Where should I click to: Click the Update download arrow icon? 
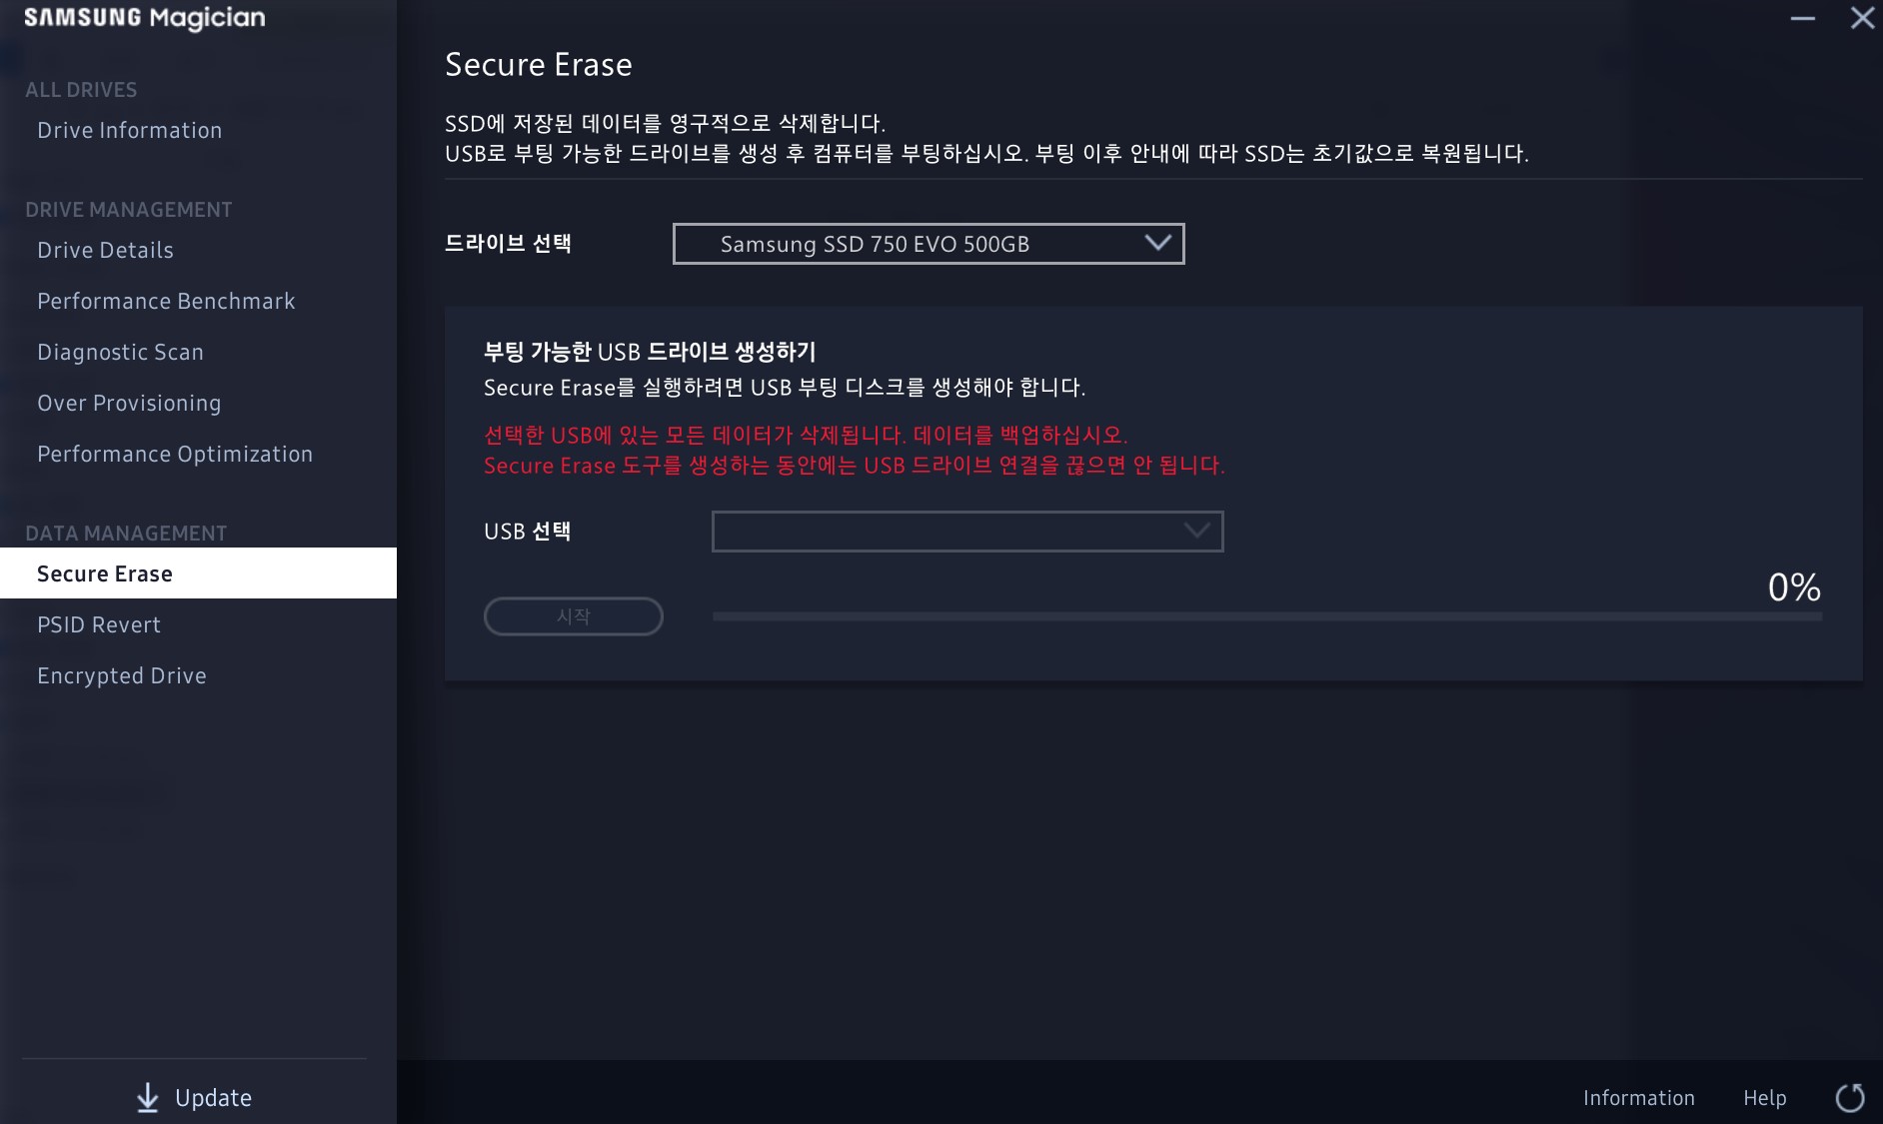[x=147, y=1097]
